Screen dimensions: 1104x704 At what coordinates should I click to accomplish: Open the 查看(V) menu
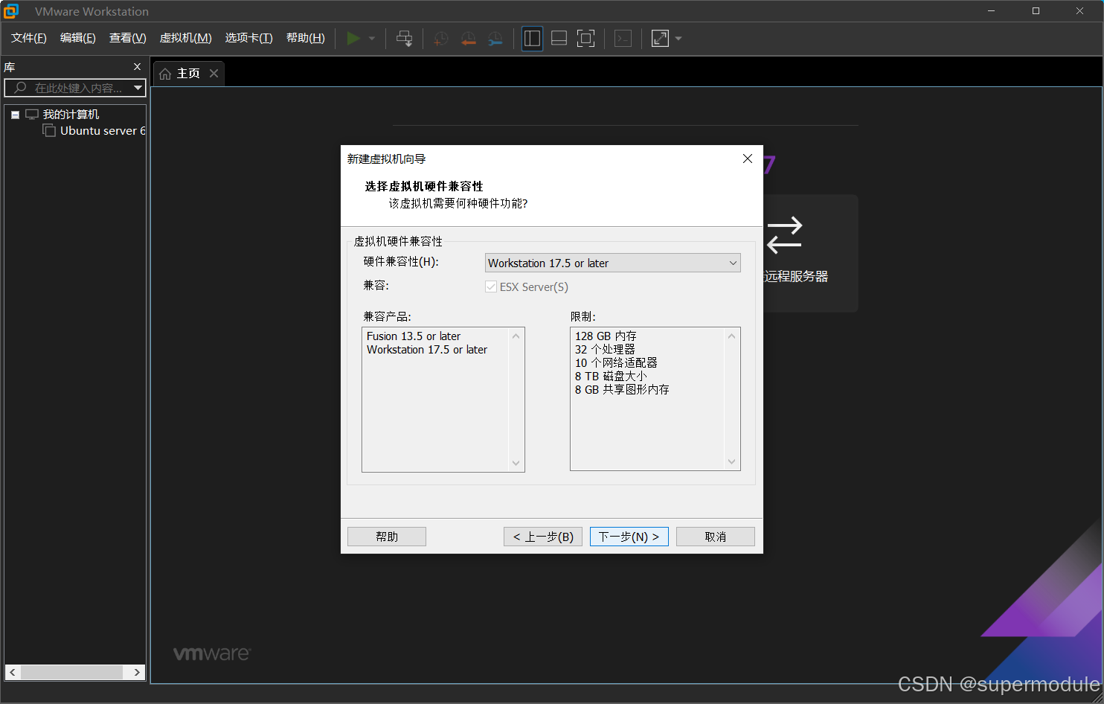tap(128, 38)
